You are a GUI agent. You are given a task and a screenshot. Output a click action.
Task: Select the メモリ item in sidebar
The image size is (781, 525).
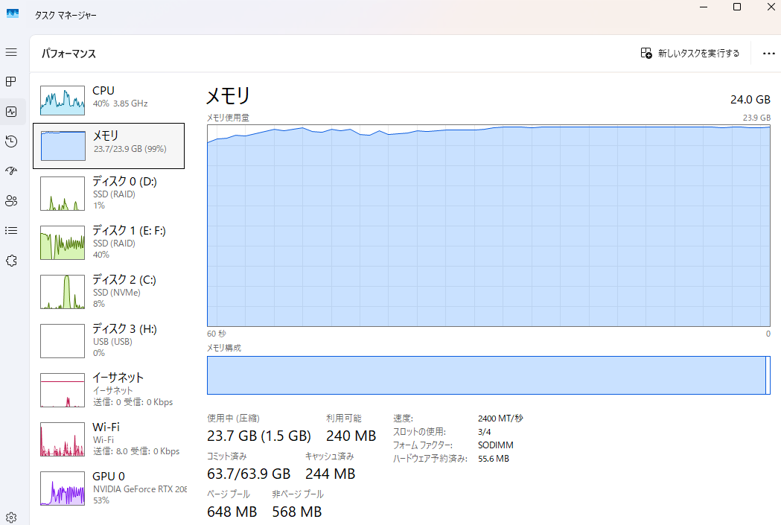pos(109,145)
